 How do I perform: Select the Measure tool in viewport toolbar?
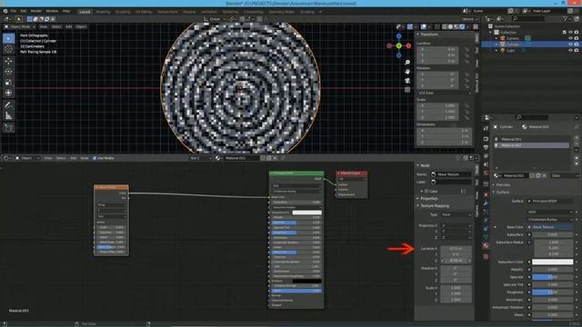(8, 116)
